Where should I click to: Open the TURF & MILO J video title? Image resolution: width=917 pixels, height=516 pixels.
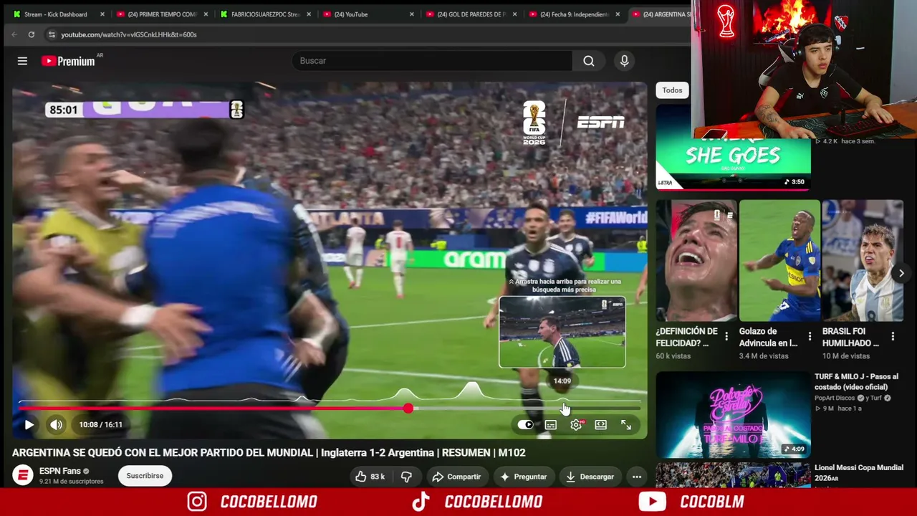pos(856,382)
